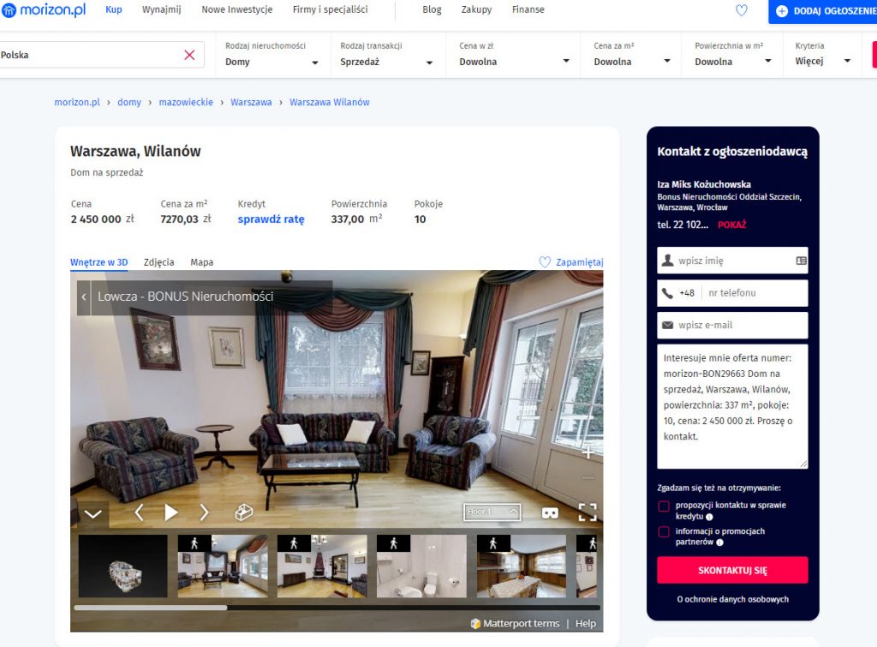
Task: Enter VR headset mode
Action: pyautogui.click(x=550, y=512)
